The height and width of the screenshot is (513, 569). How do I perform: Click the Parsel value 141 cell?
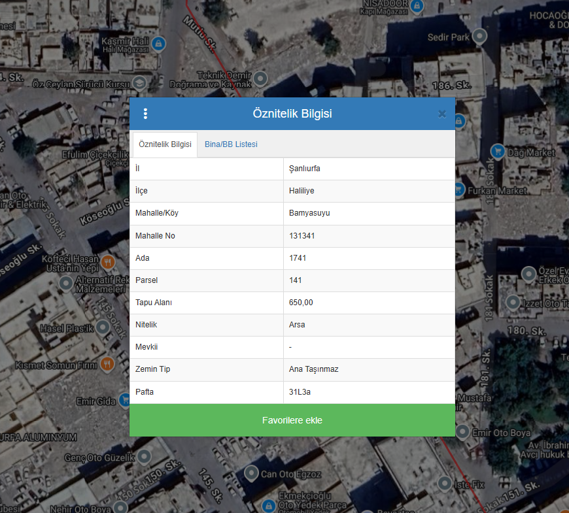point(369,280)
